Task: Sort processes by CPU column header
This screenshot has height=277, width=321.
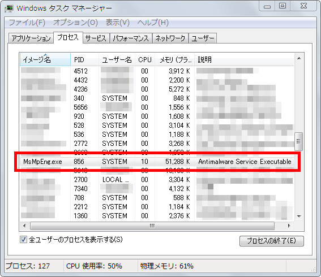Action: pos(145,60)
